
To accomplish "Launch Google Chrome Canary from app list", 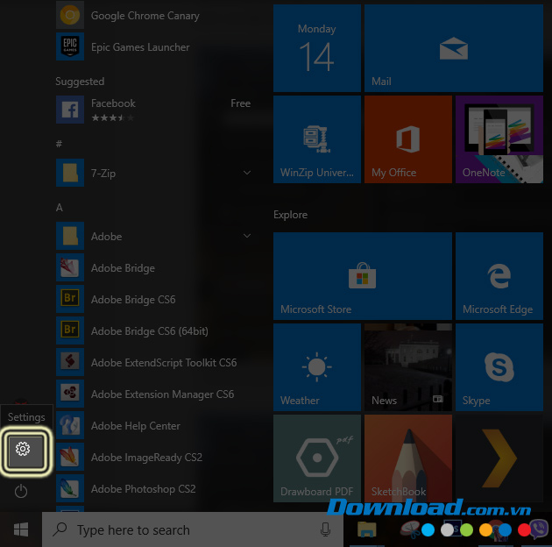I will 153,15.
